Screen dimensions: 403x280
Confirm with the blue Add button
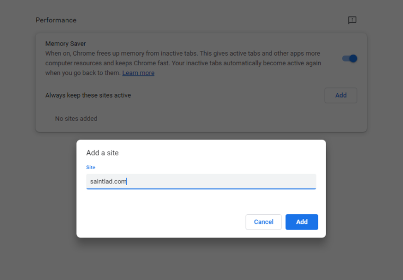pyautogui.click(x=302, y=222)
